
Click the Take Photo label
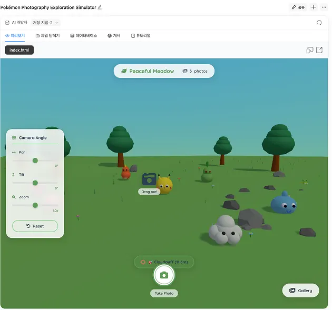point(164,293)
